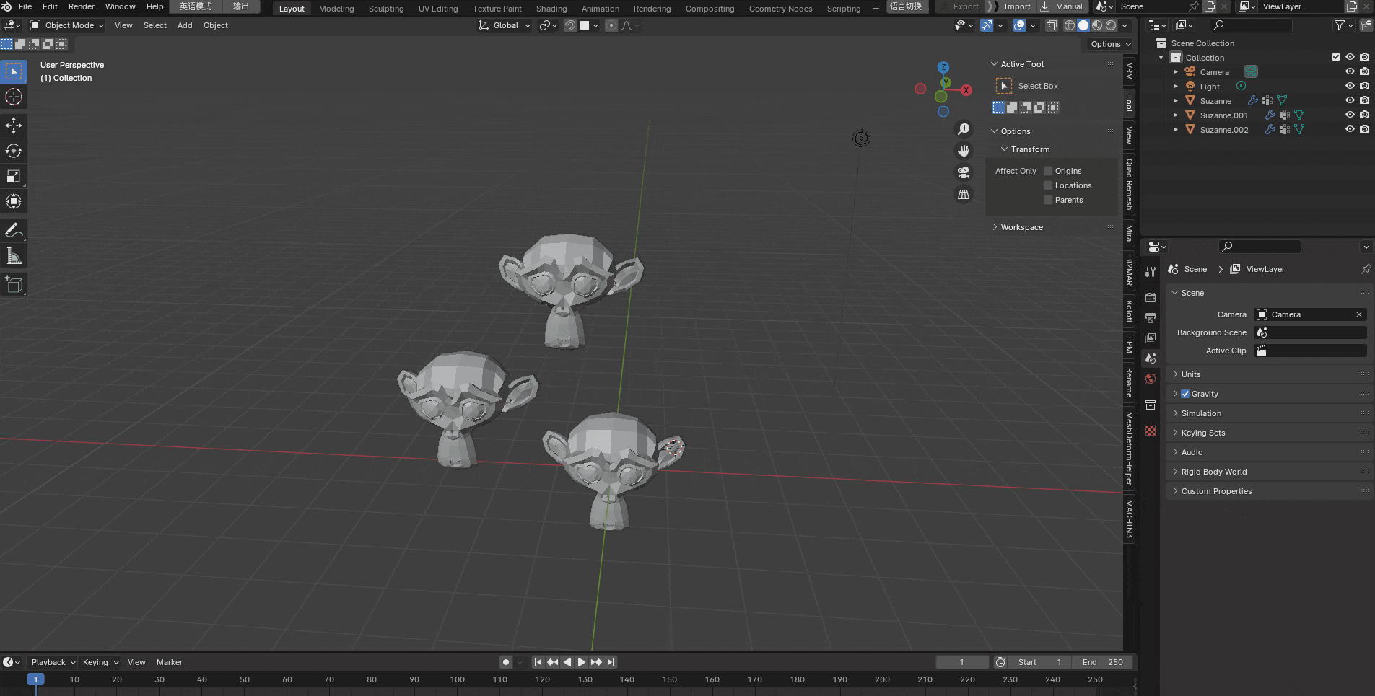Play the animation forward
The width and height of the screenshot is (1375, 696).
tap(582, 662)
